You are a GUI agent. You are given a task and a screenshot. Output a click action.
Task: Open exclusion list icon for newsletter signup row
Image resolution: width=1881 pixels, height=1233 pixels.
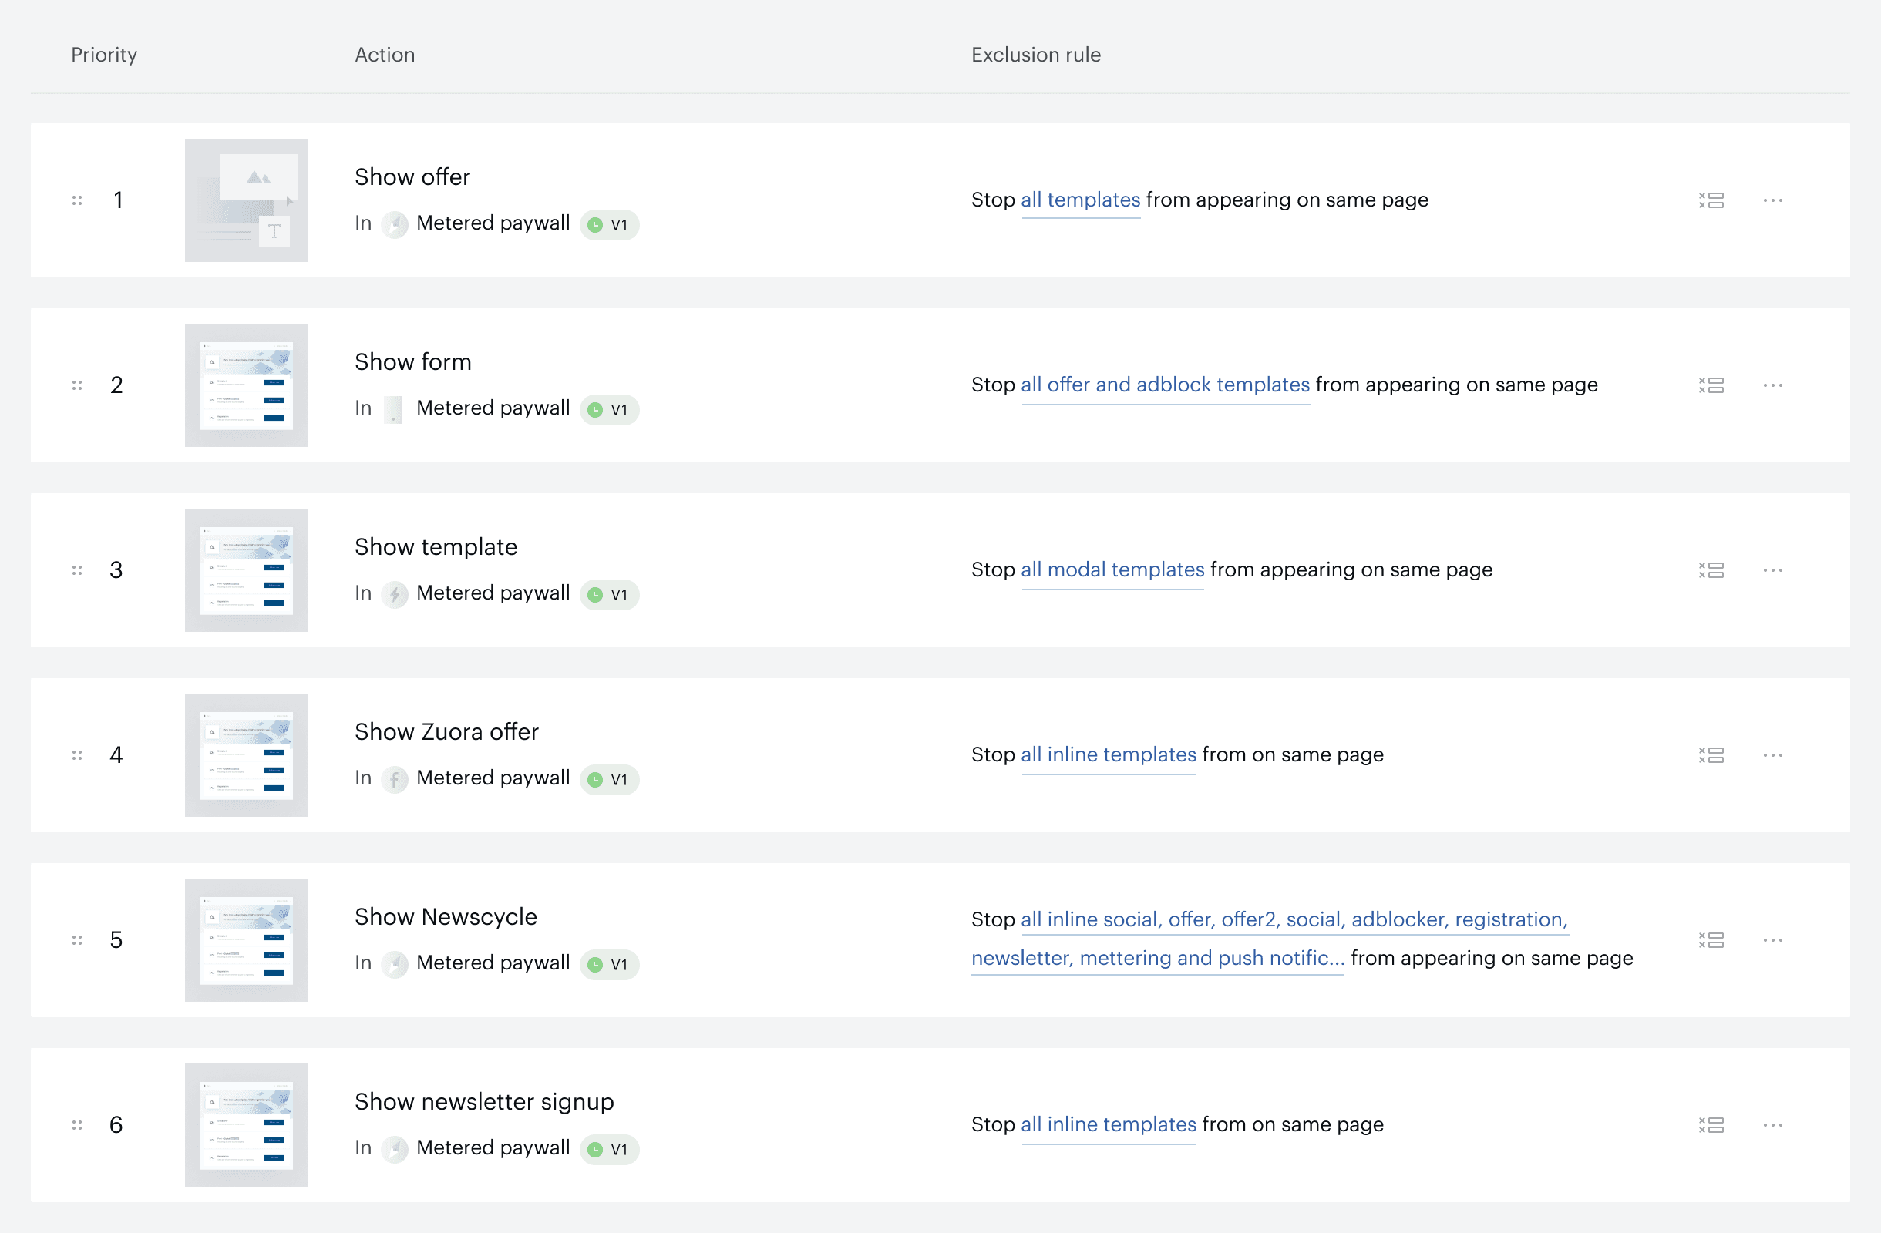(x=1711, y=1125)
